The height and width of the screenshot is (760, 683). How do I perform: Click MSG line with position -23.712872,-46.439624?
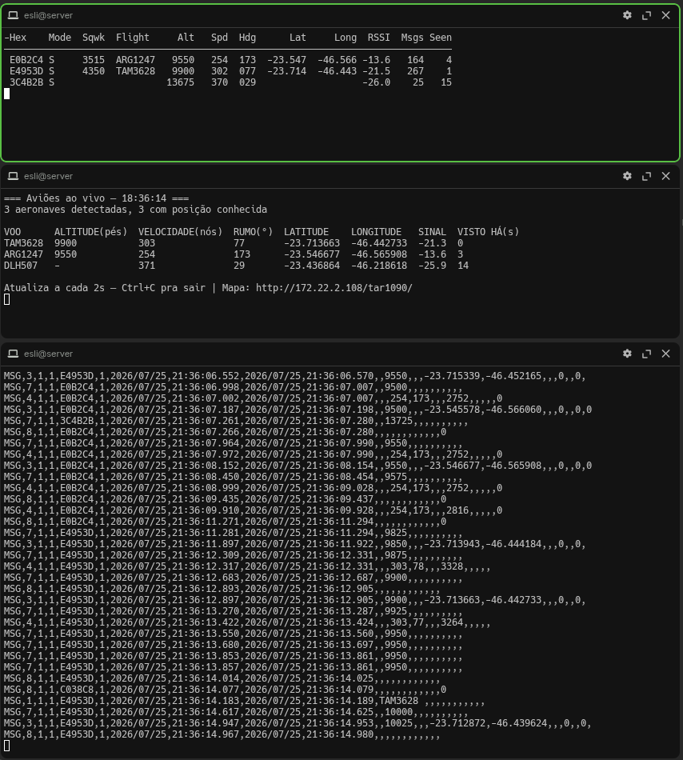[x=298, y=722]
